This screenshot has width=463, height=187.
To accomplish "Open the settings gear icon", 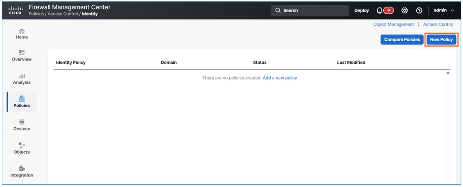I will (405, 10).
